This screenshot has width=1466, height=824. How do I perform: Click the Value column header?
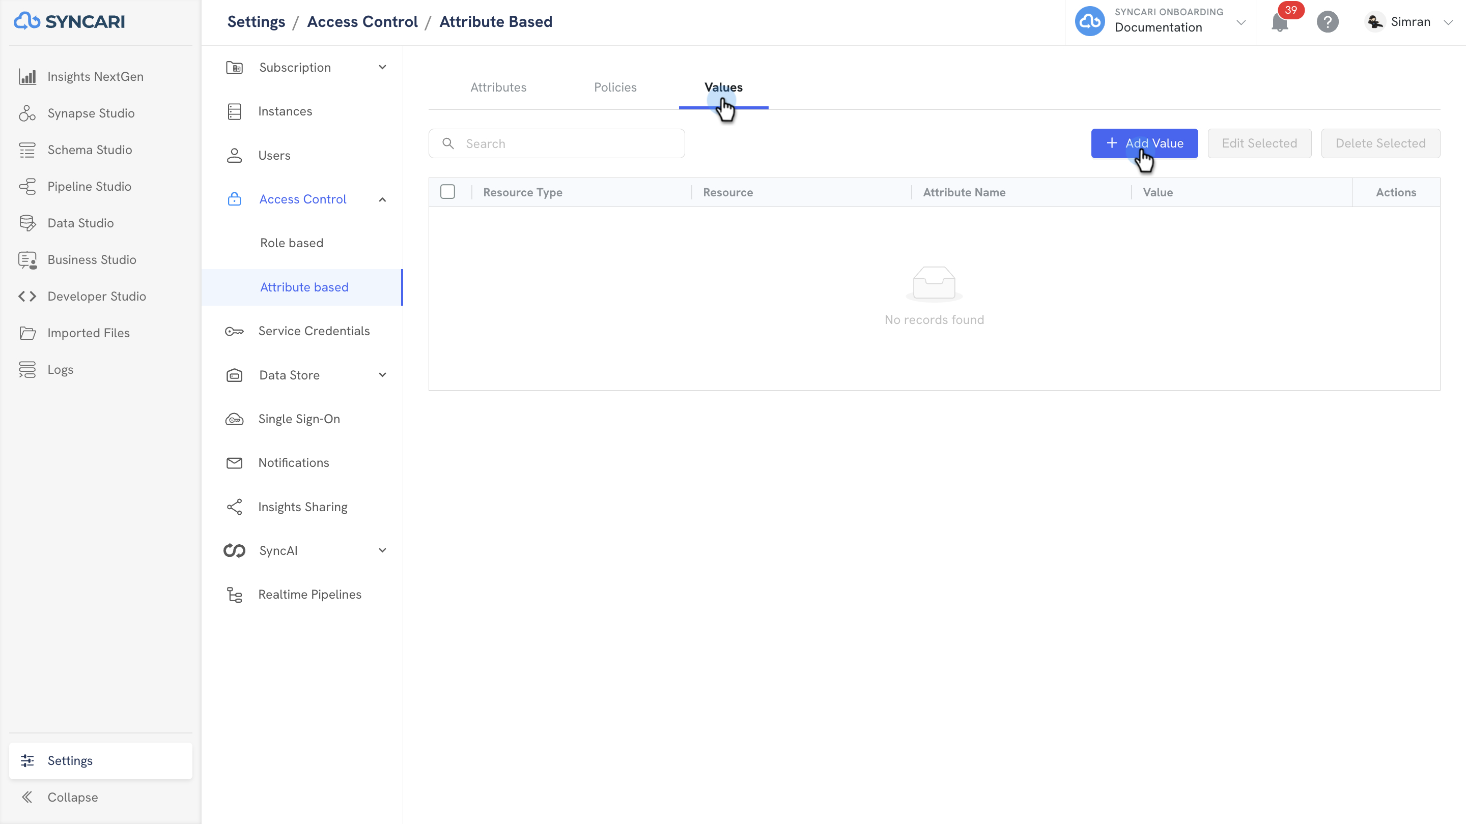coord(1158,193)
